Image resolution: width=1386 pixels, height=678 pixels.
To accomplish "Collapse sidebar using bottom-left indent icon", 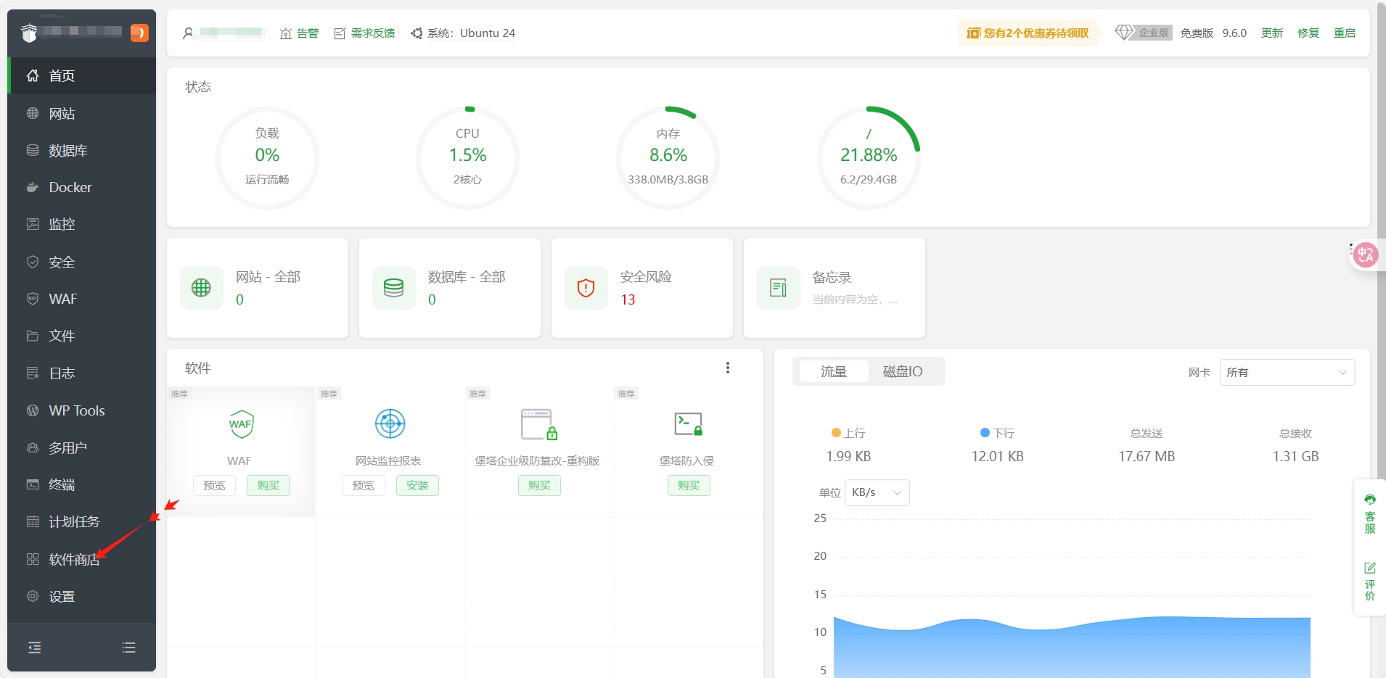I will (x=34, y=648).
